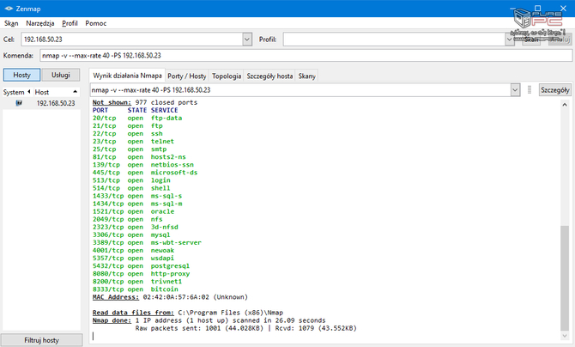The image size is (575, 347).
Task: Click the 5357/tcp wsdapi line
Action: point(134,259)
